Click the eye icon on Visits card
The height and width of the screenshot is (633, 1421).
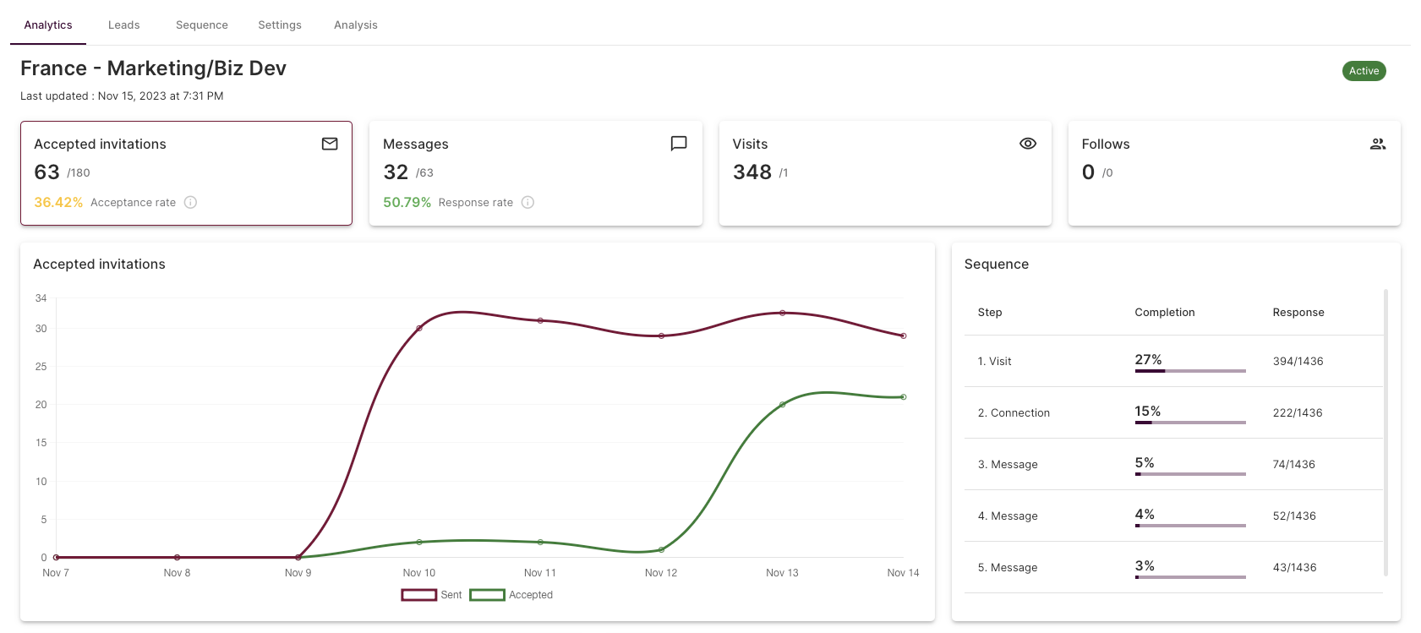click(1028, 144)
